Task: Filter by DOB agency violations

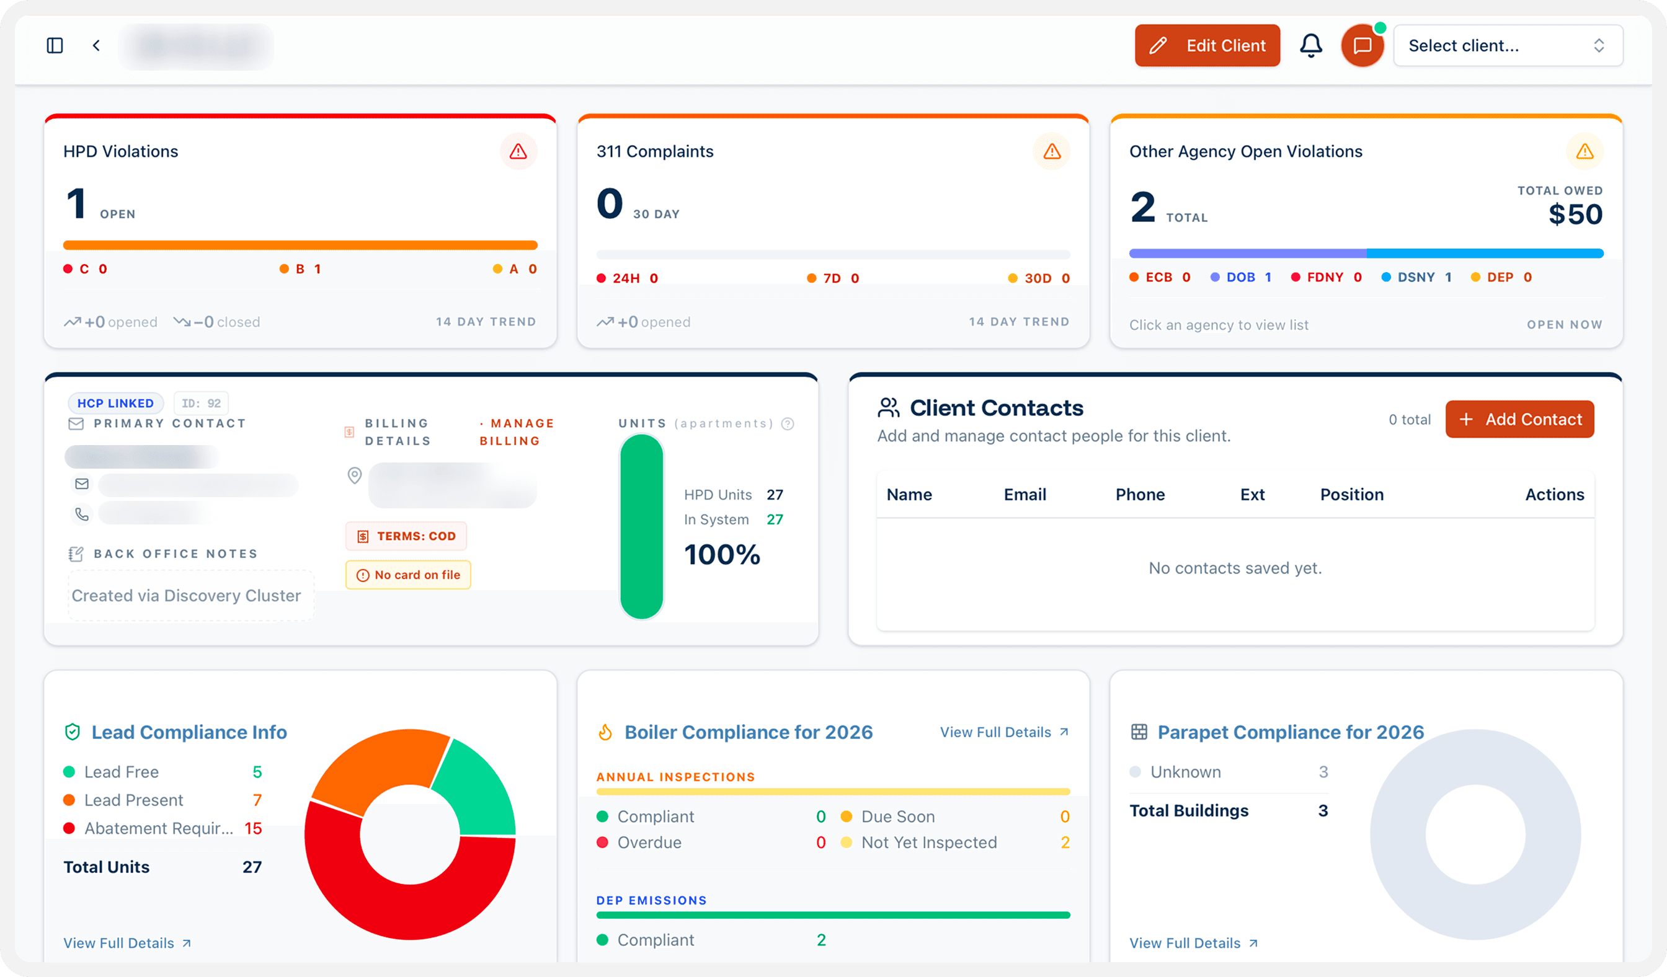Action: (x=1241, y=277)
